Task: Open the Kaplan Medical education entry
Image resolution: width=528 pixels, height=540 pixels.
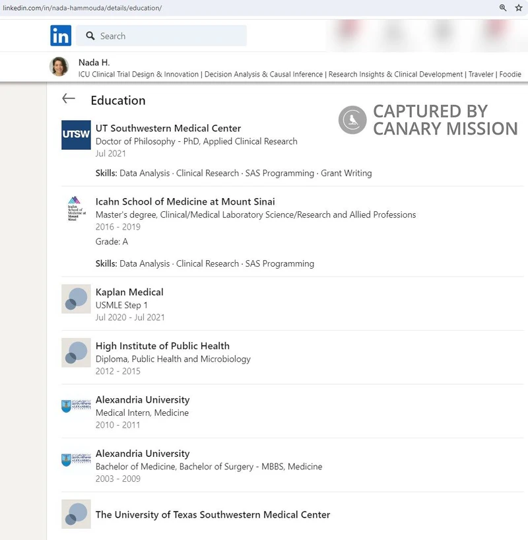Action: pos(129,292)
